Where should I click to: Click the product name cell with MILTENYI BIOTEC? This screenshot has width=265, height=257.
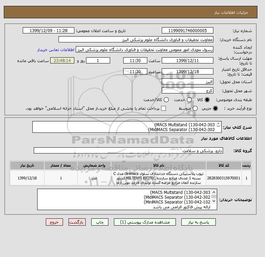point(159,178)
